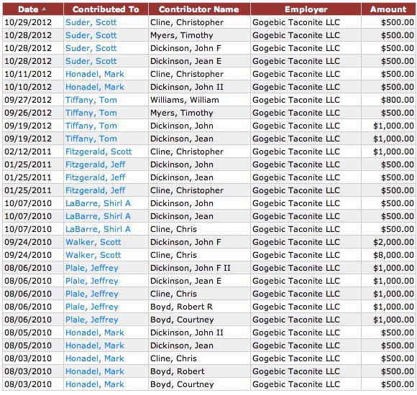Open Plale, Jeffrey link beside Boyd, Courtney
This screenshot has height=395, width=417.
point(92,320)
